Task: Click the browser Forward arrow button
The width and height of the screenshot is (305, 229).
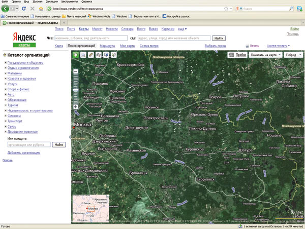Action: point(12,9)
